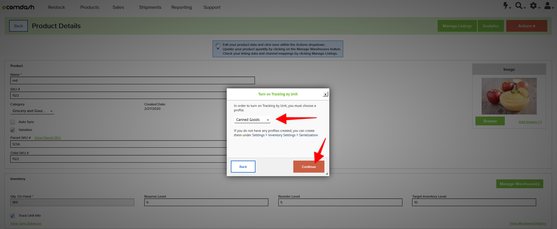Screen dimensions: 557x229
Task: Click the Browse image button
Action: point(490,121)
